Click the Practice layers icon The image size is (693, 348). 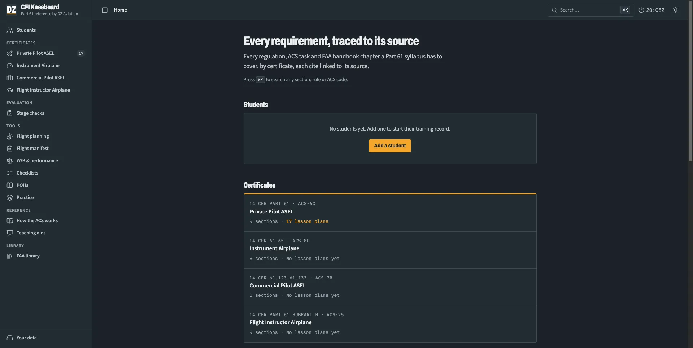10,198
